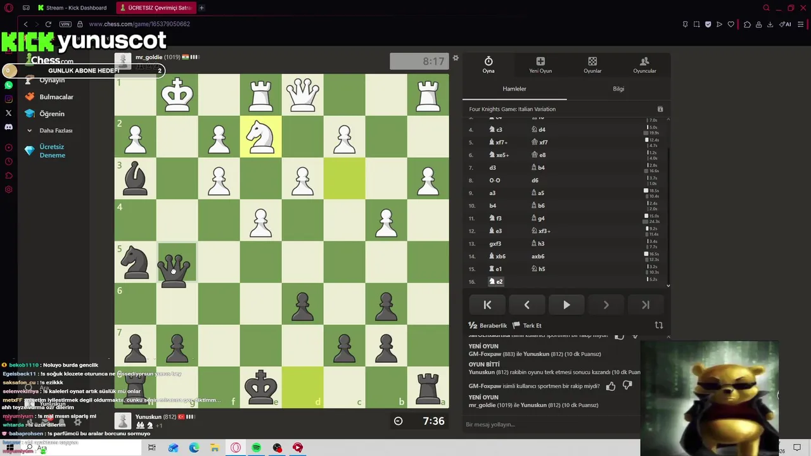
Task: Select current move 16 Ne2
Action: pos(496,281)
